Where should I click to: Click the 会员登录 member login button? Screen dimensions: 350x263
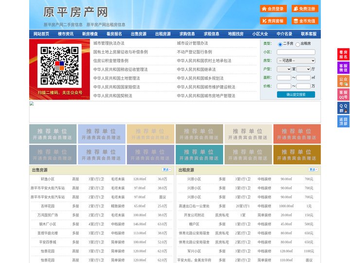click(x=273, y=9)
